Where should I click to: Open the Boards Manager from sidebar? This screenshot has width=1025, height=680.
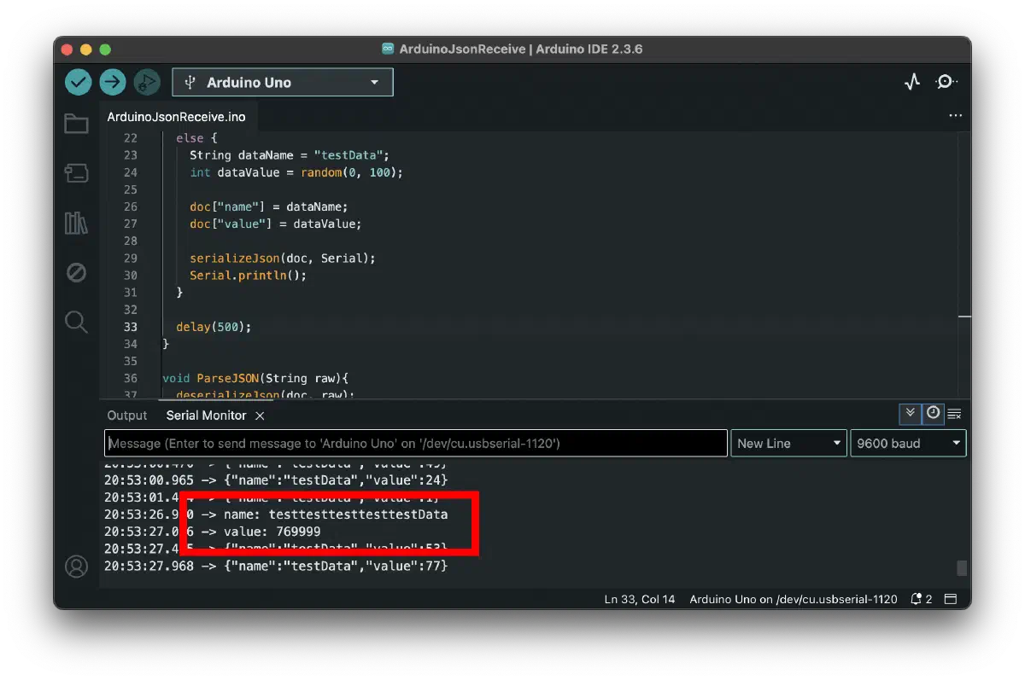76,173
